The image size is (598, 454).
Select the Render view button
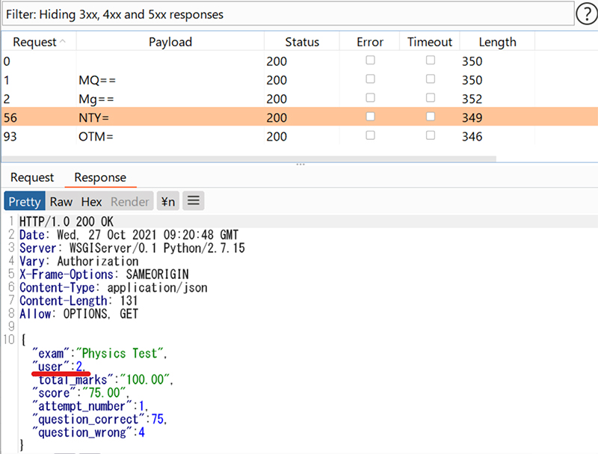coord(129,201)
